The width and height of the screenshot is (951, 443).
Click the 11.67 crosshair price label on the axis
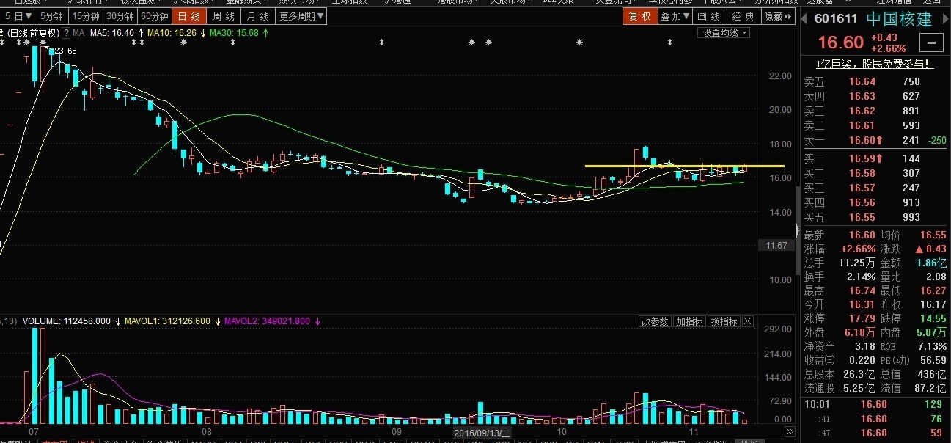(x=776, y=246)
